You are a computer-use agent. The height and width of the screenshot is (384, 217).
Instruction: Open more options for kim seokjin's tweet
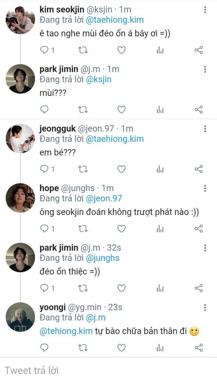point(205,10)
